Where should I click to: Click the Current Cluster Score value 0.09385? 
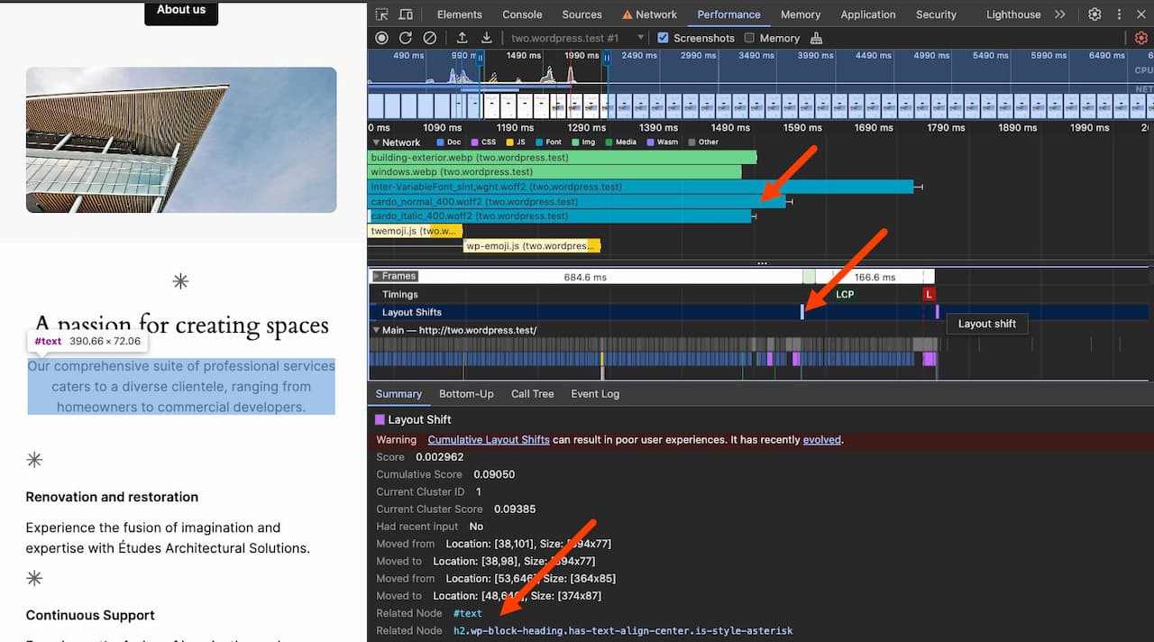point(515,509)
